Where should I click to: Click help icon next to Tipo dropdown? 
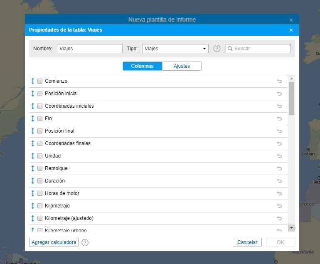(217, 49)
